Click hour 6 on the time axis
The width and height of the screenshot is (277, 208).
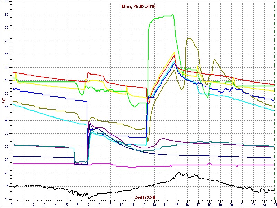78,205
